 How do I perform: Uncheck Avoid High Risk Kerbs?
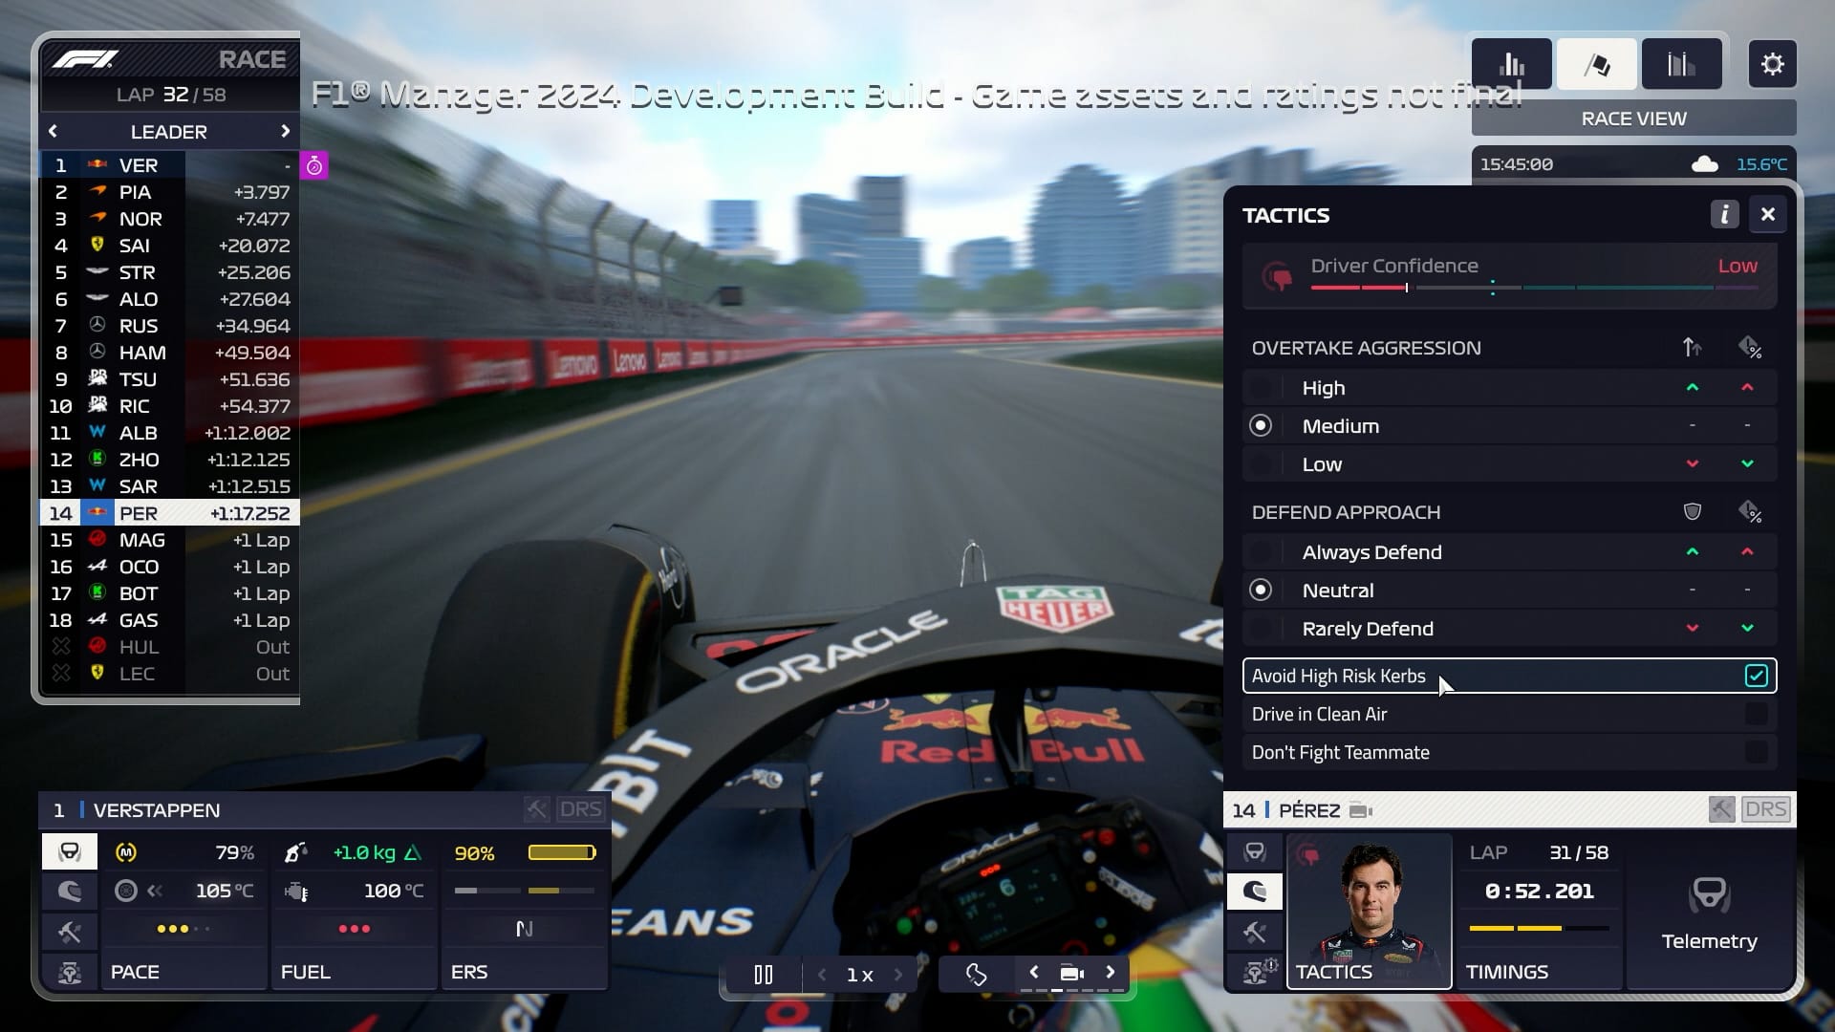pyautogui.click(x=1756, y=676)
